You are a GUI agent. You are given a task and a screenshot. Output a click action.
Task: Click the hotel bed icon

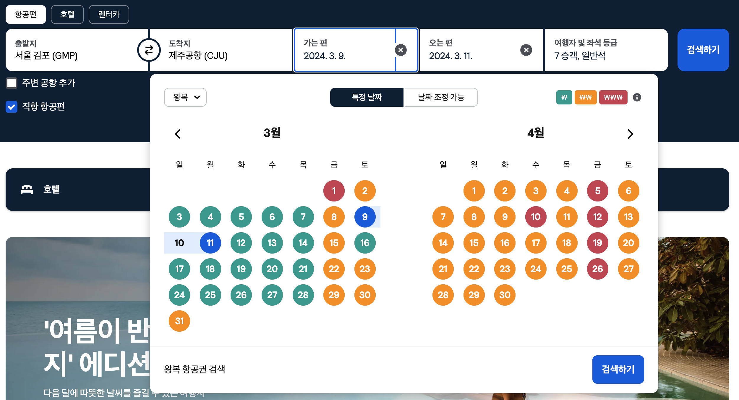[27, 190]
